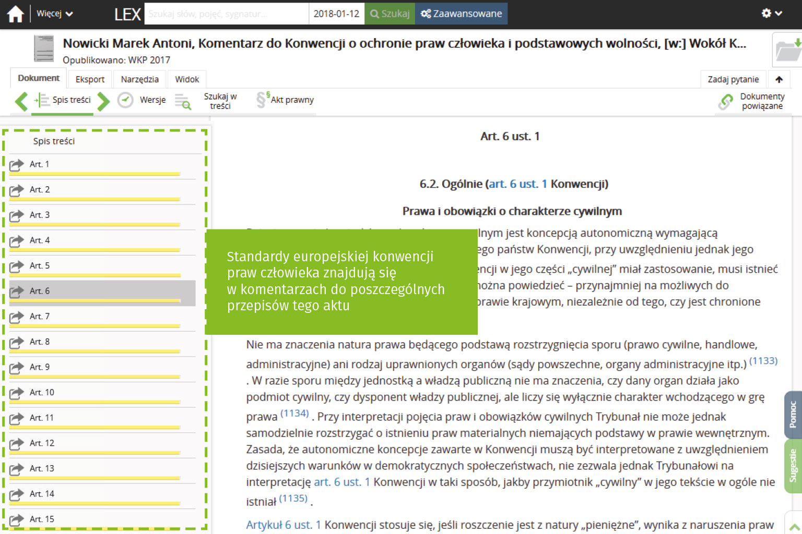This screenshot has width=802, height=534.
Task: Select Art. 8 in table of contents
Action: 40,342
